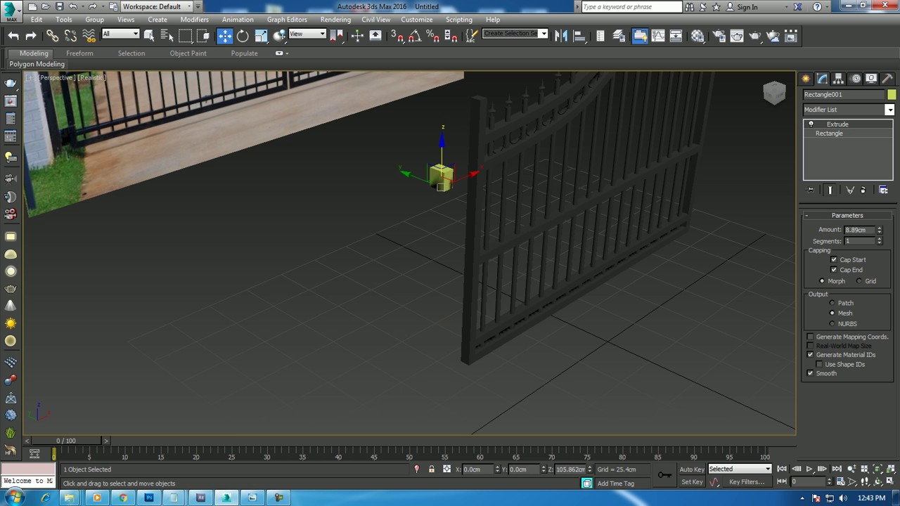Screen dimensions: 900x506
Task: Open the Graph Editors menu
Action: click(287, 20)
